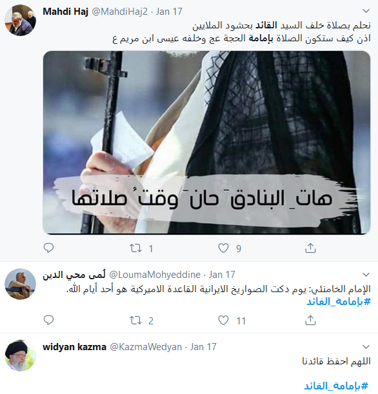Open the Jan 17 timestamp on widyan kazma's tweet
Image resolution: width=378 pixels, height=394 pixels.
[203, 347]
